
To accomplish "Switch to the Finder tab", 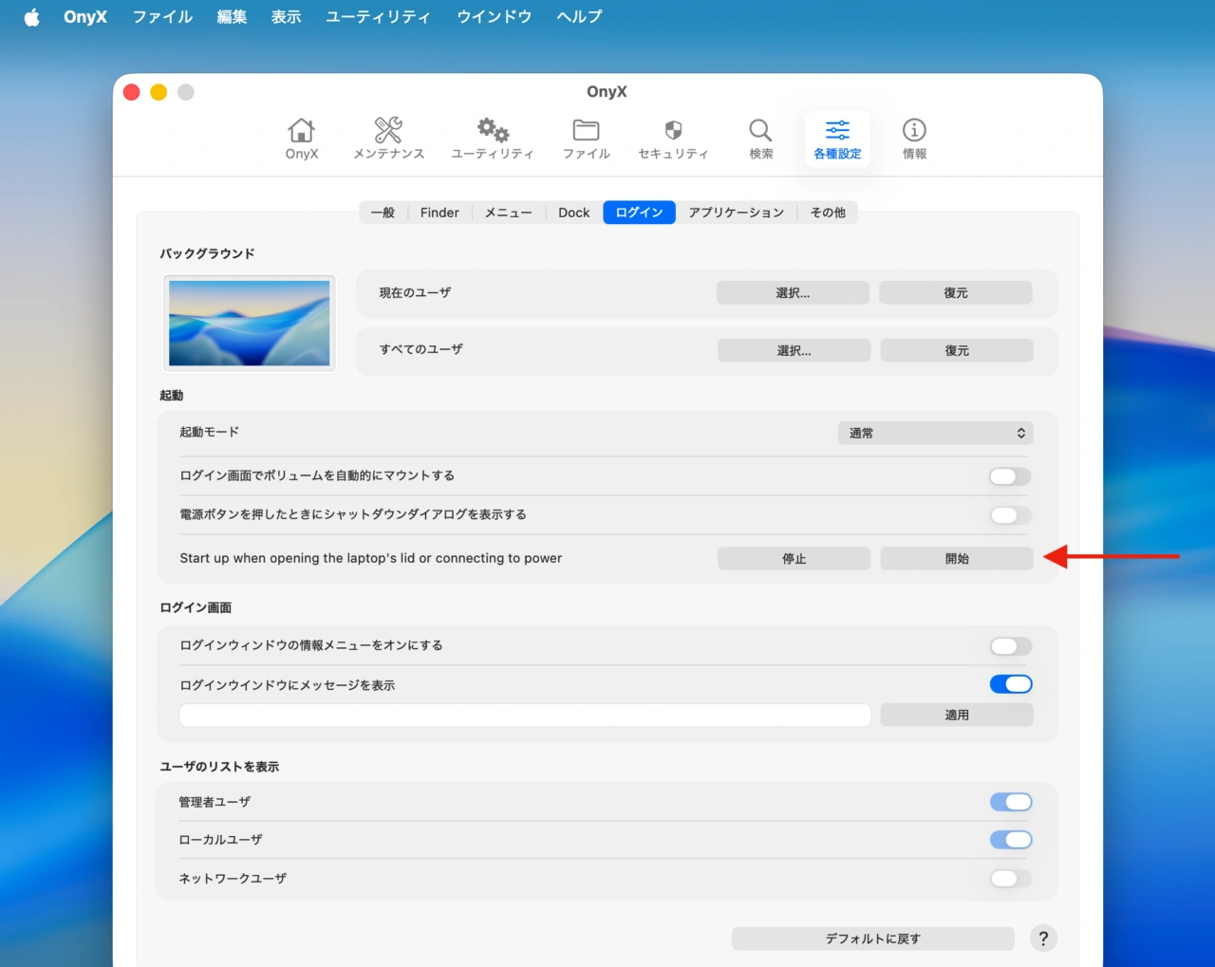I will pos(439,212).
